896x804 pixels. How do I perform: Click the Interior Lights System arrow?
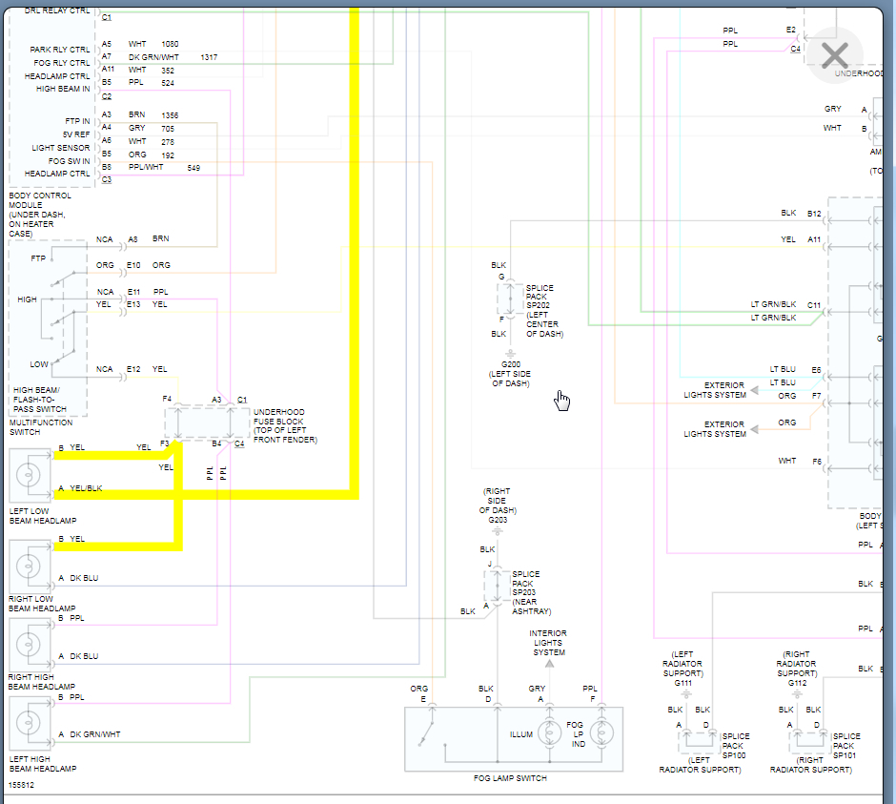tap(549, 664)
